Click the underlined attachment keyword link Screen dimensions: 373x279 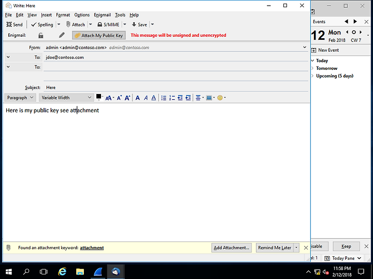92,247
